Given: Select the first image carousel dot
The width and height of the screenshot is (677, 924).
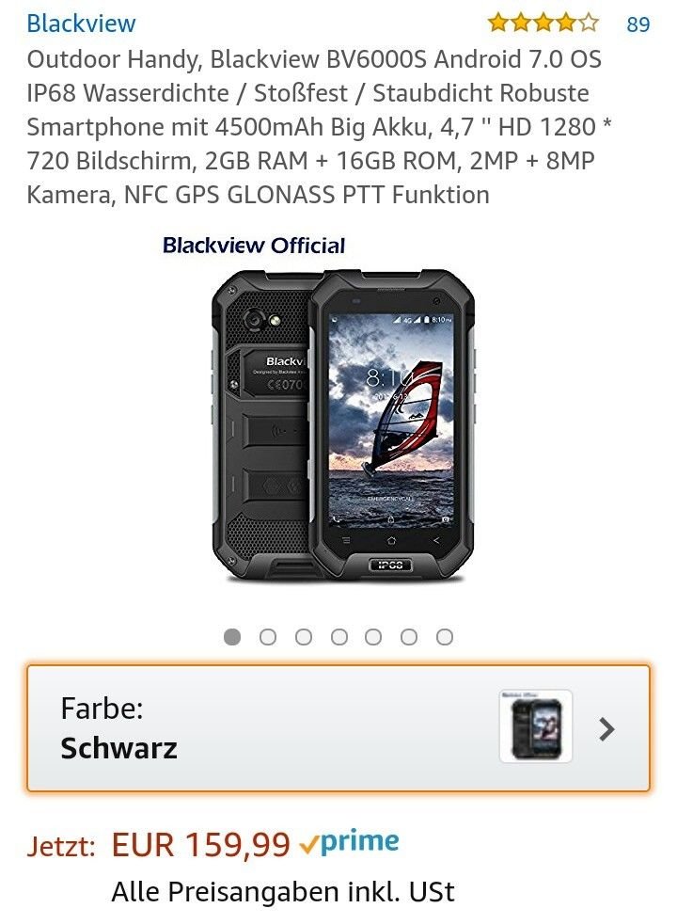Looking at the screenshot, I should pyautogui.click(x=232, y=636).
